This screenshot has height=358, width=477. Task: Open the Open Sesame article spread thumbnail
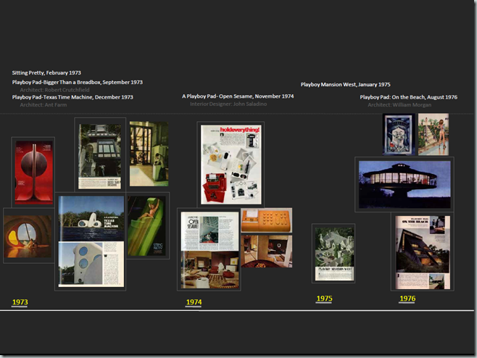(210, 250)
